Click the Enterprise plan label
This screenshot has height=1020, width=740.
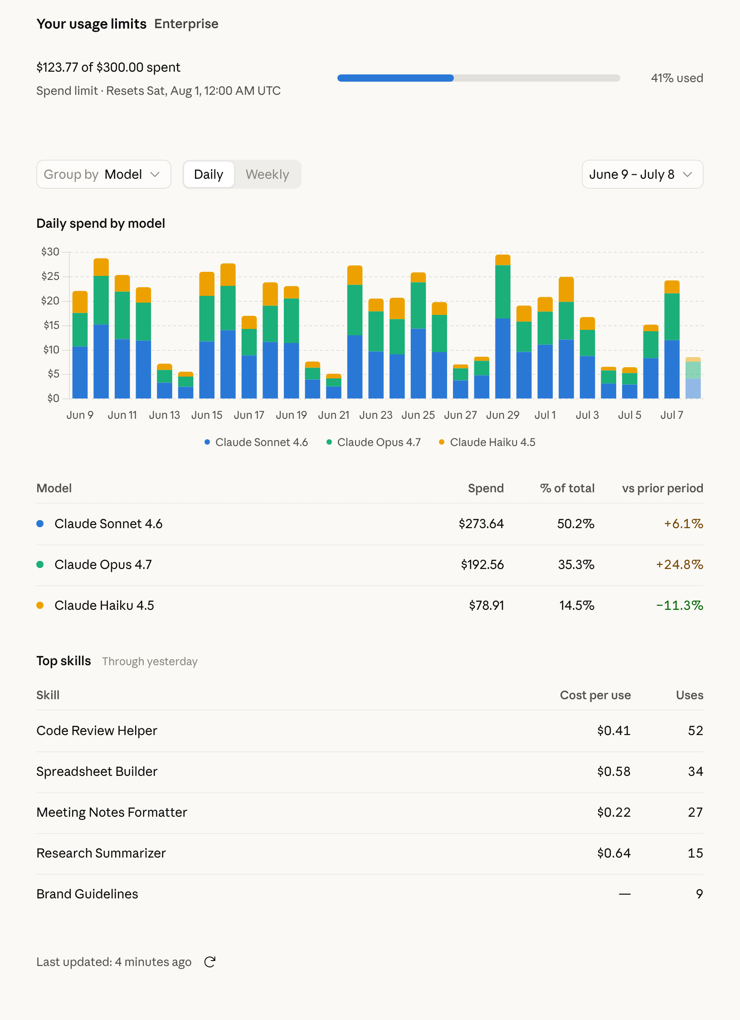186,24
